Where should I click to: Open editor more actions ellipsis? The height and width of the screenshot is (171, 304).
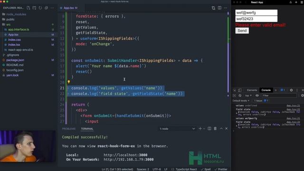(x=226, y=8)
